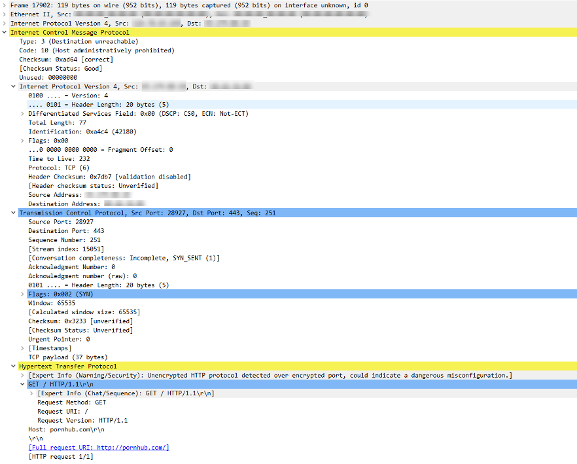Image resolution: width=577 pixels, height=464 pixels.
Task: Select the Total Length: 77 row
Action: point(57,122)
